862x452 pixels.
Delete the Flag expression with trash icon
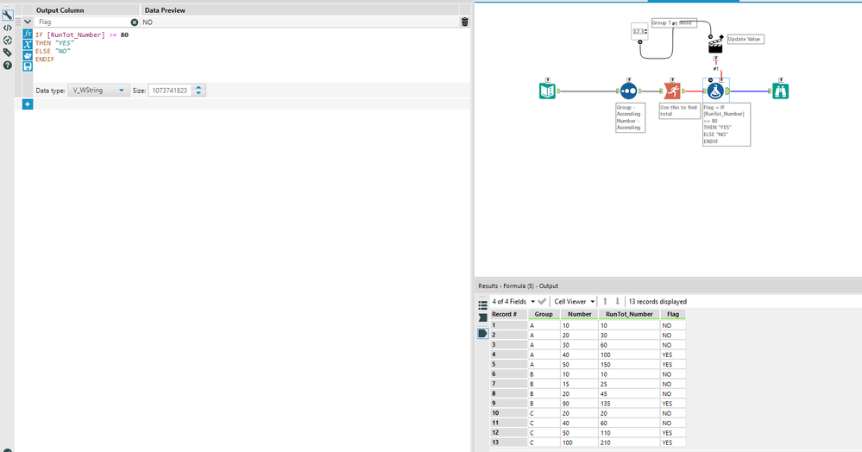point(464,22)
